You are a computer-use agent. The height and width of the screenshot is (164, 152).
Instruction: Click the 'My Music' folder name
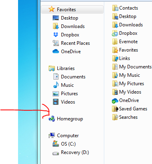130,75
